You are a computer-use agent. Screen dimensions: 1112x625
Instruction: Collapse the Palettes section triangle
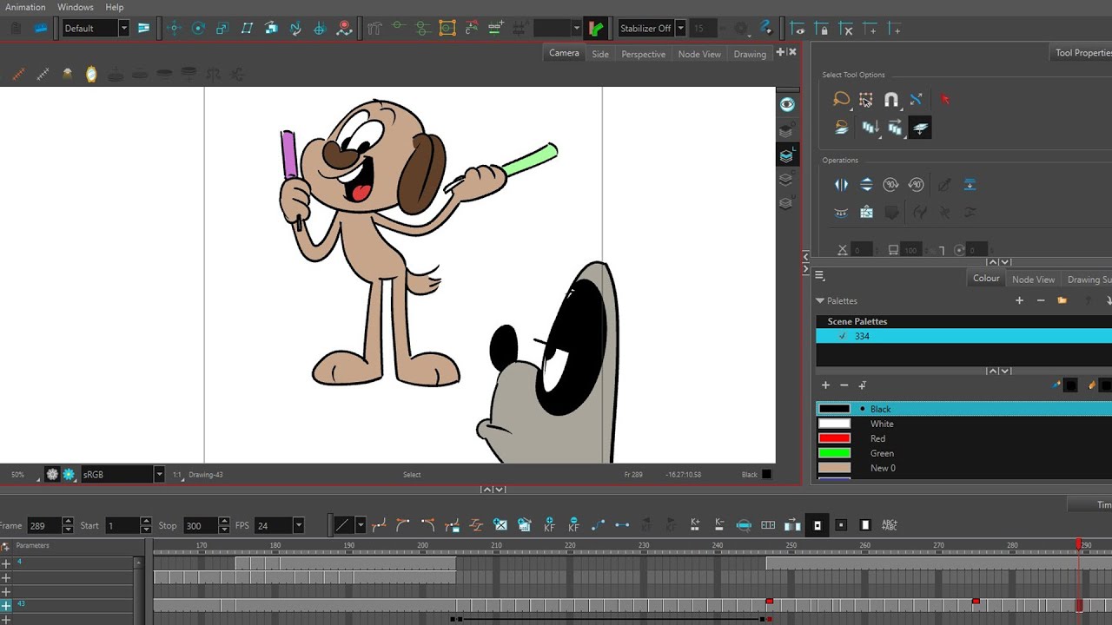819,300
